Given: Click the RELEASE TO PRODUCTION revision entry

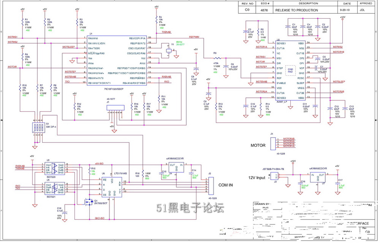Looking at the screenshot, I should point(297,10).
